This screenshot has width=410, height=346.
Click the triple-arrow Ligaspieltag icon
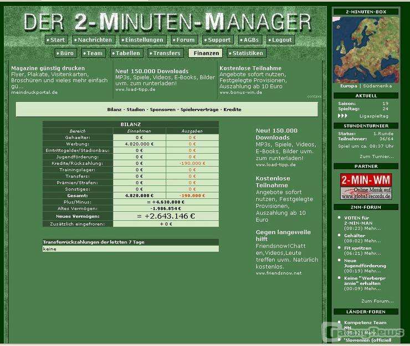click(x=342, y=116)
